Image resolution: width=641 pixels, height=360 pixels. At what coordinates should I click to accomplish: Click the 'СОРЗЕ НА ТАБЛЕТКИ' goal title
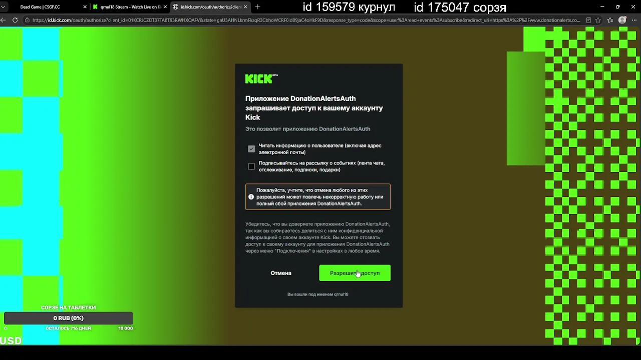point(69,307)
